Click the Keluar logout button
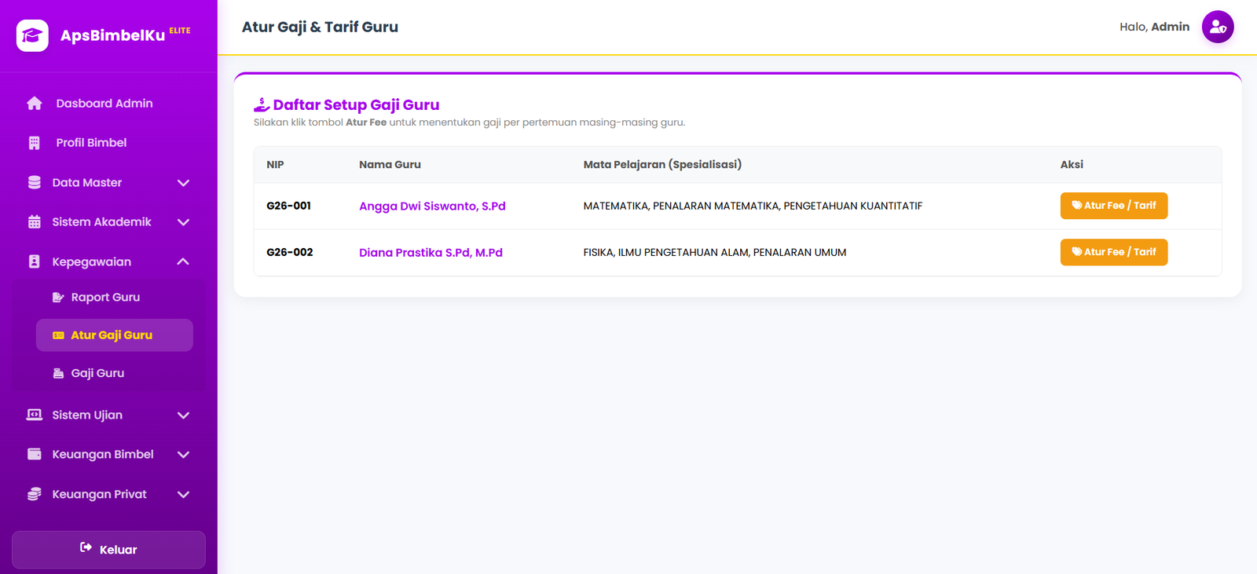 108,550
